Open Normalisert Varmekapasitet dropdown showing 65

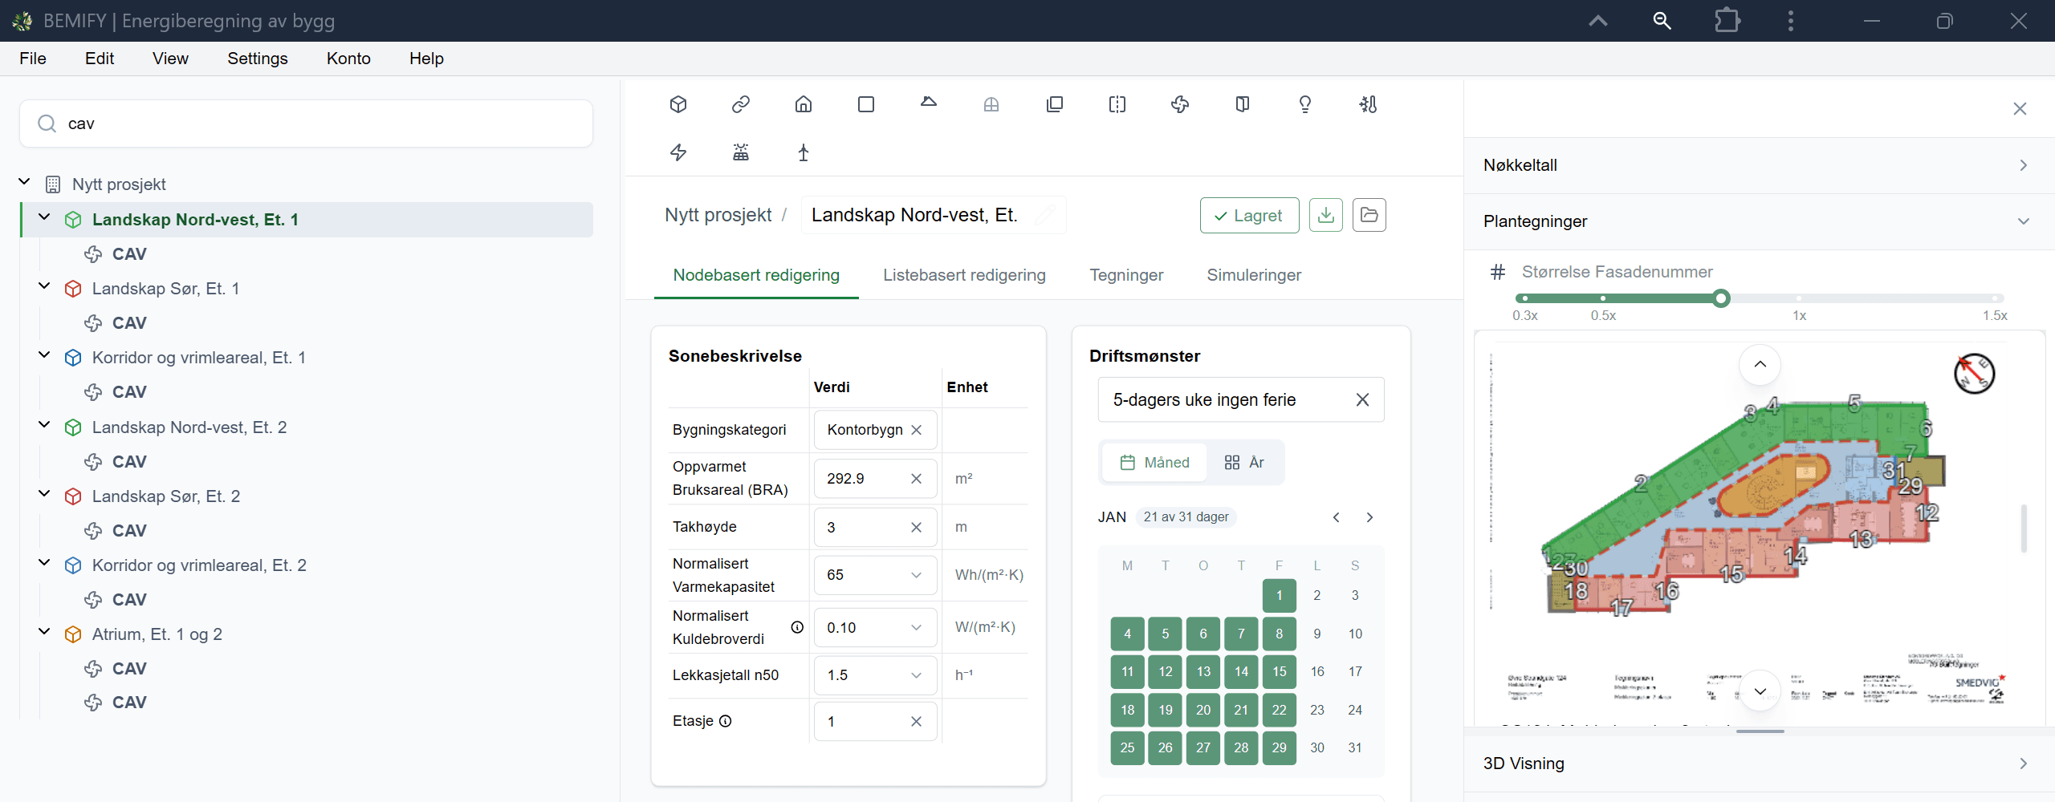click(x=875, y=575)
